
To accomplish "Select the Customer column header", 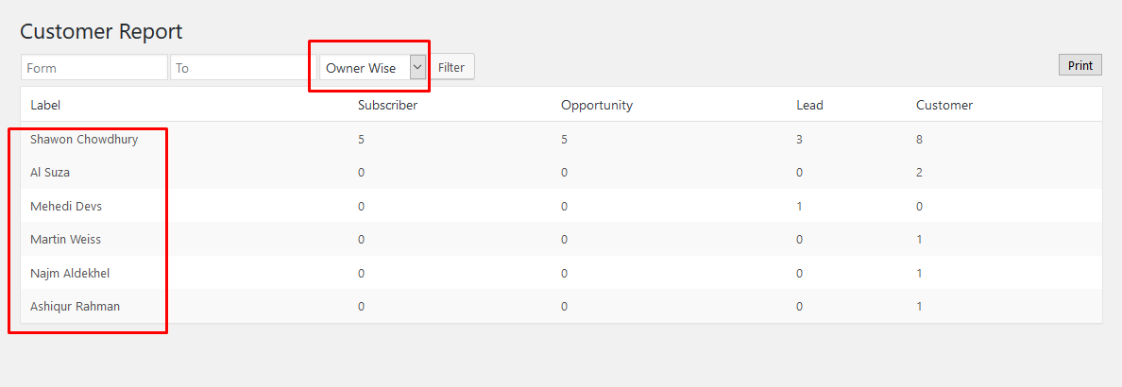I will 943,105.
